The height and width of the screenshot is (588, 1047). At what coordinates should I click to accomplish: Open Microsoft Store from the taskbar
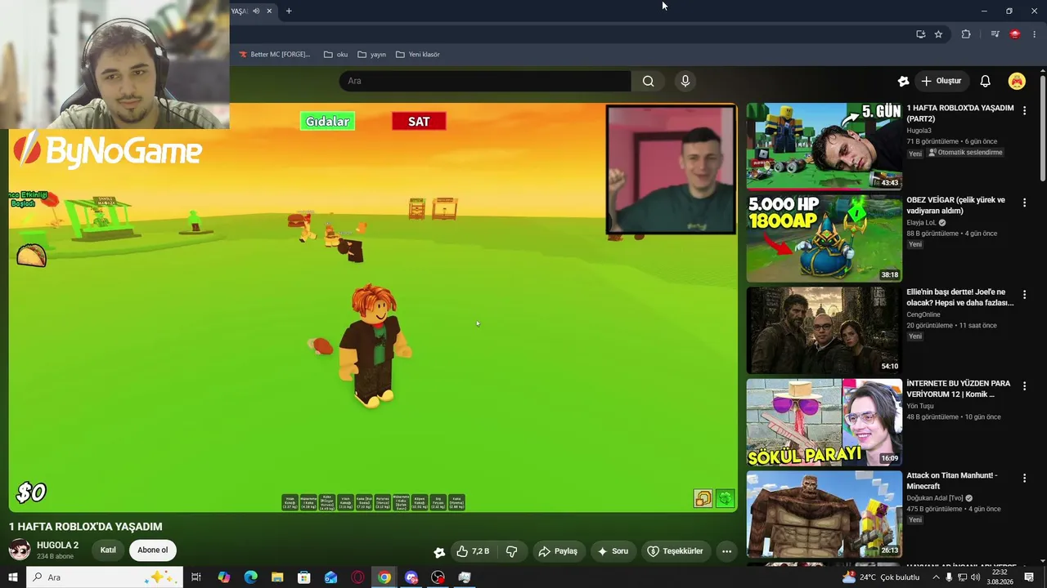pyautogui.click(x=304, y=577)
